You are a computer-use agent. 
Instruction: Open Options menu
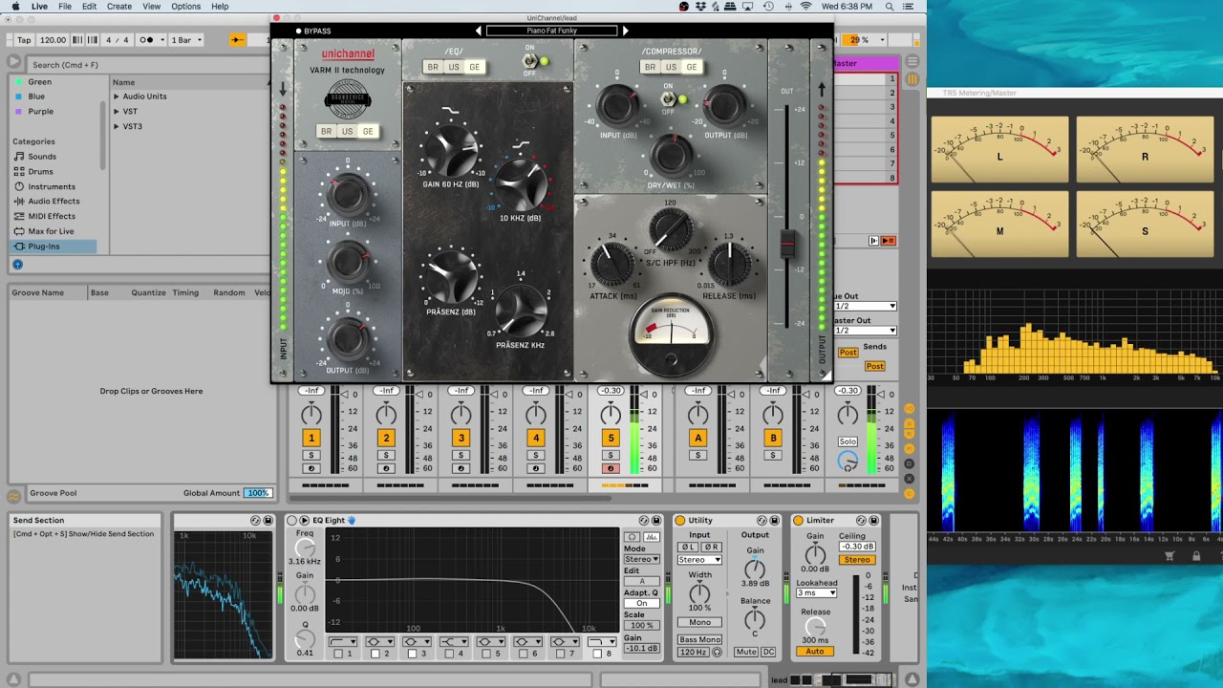coord(185,7)
